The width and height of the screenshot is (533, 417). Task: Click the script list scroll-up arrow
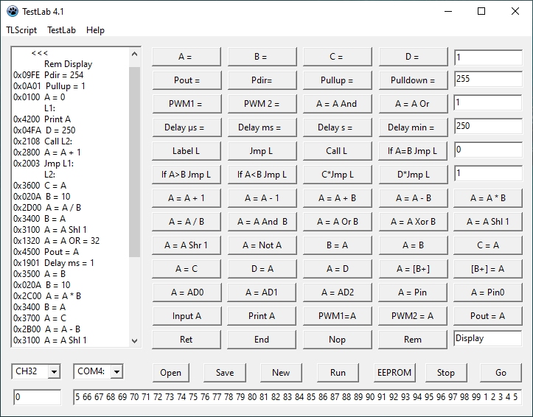pyautogui.click(x=135, y=54)
